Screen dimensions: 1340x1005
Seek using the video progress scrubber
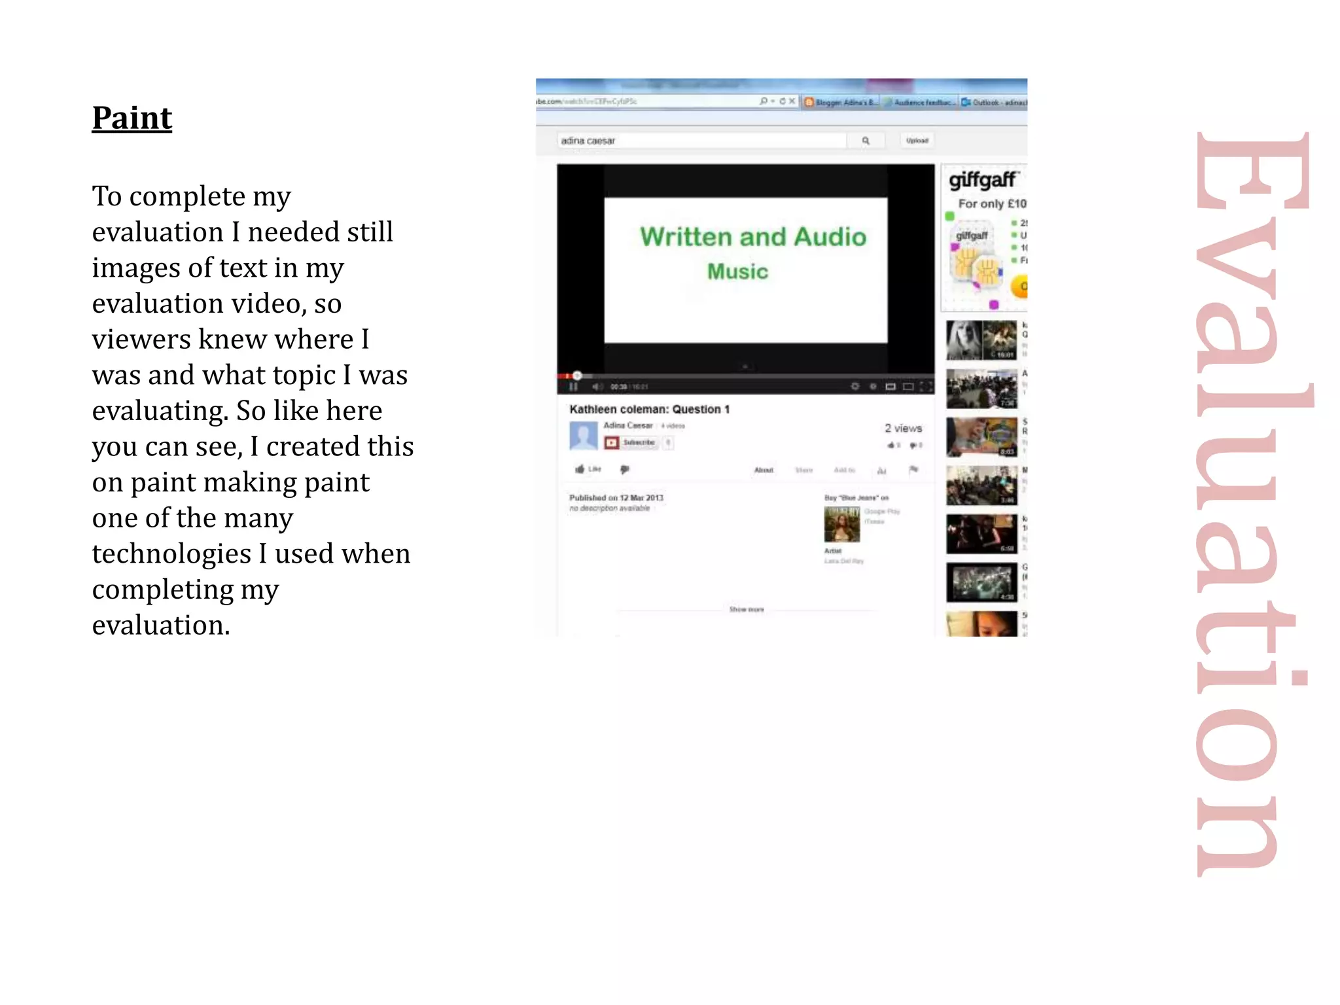[x=577, y=376]
